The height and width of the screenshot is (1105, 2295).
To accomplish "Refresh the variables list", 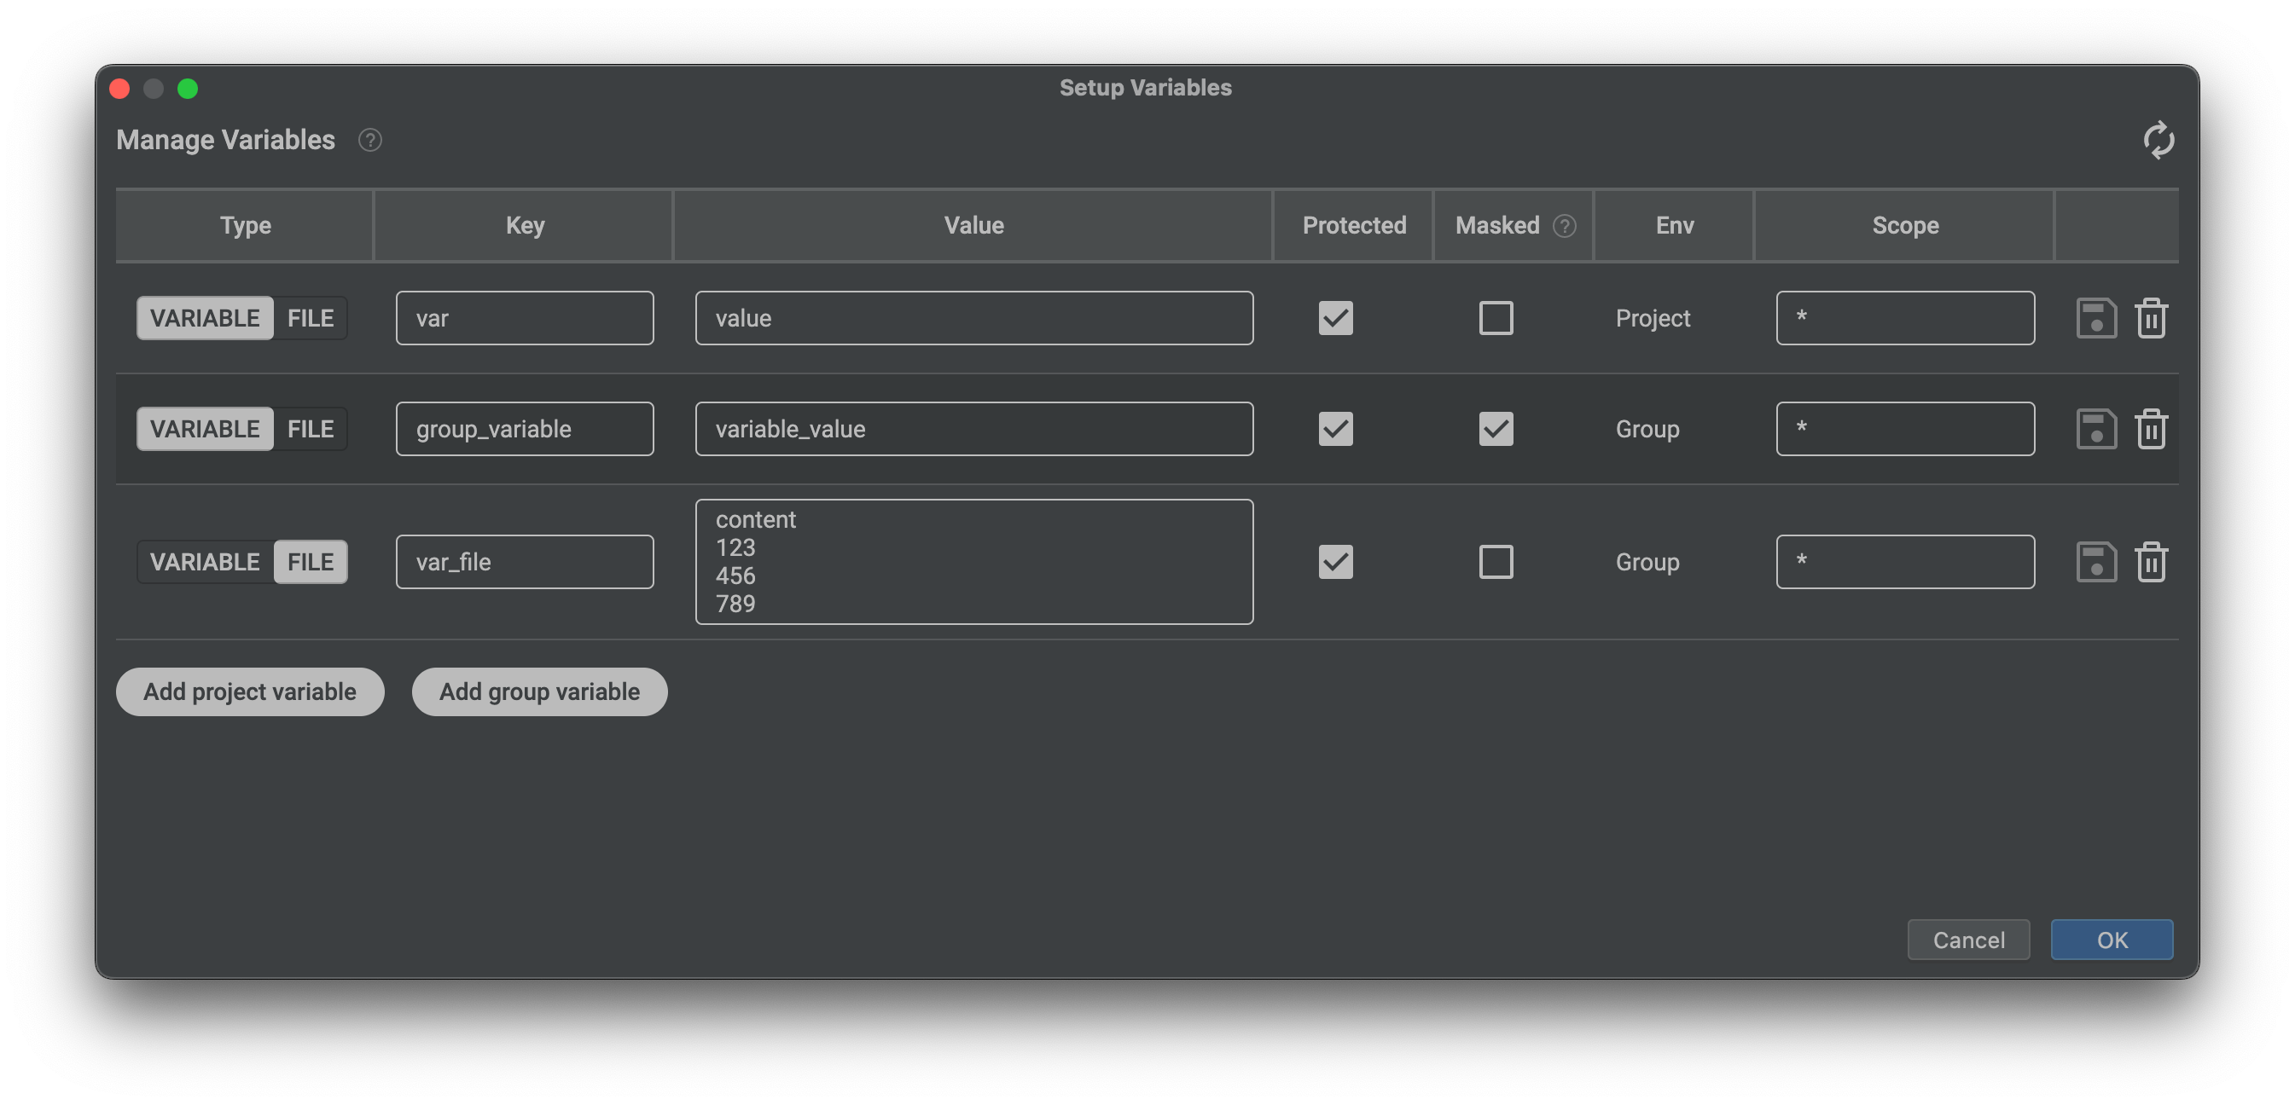I will [2158, 140].
